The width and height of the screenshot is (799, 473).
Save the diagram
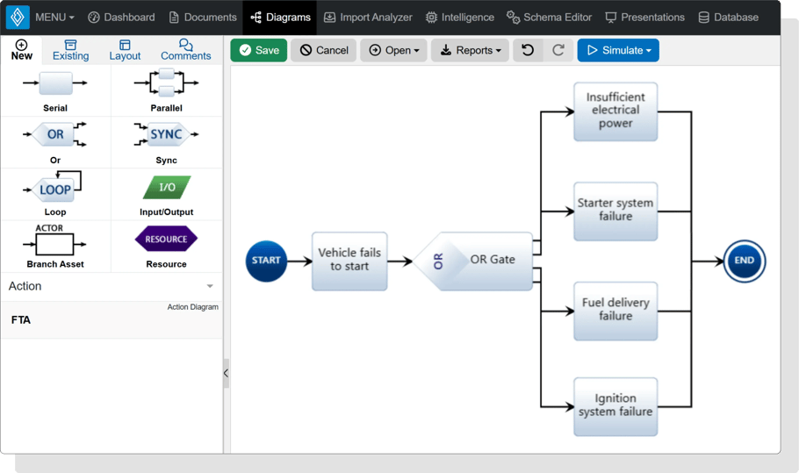coord(259,50)
